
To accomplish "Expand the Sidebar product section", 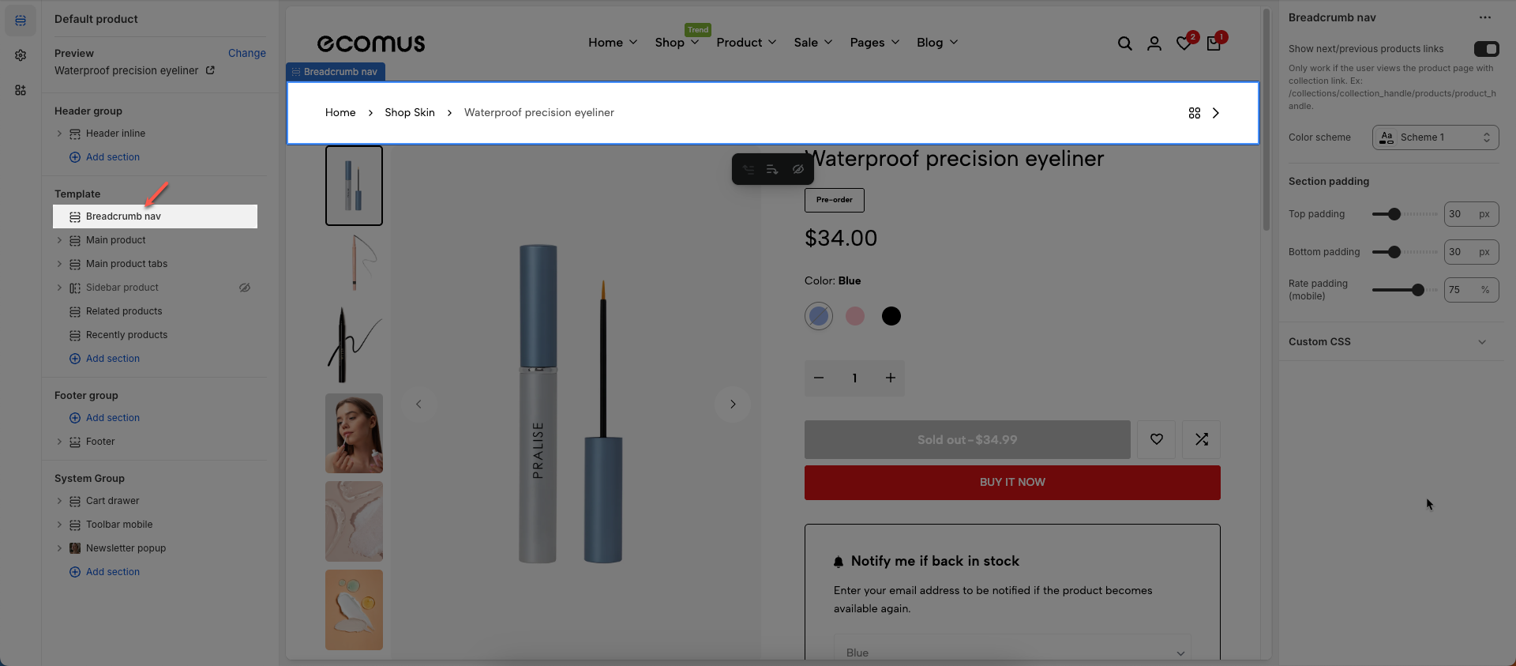I will [x=59, y=288].
